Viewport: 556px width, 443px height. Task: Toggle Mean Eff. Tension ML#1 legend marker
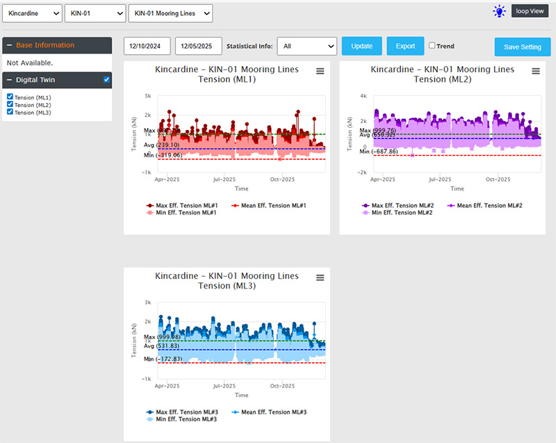(x=235, y=206)
